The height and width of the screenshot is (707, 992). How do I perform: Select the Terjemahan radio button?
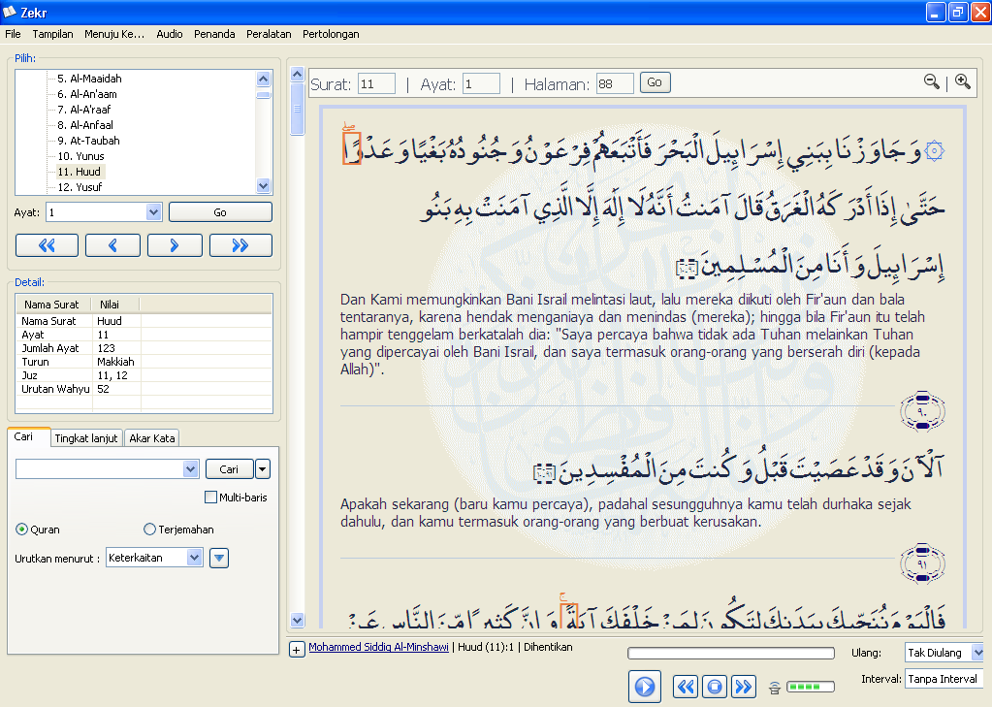pyautogui.click(x=149, y=530)
